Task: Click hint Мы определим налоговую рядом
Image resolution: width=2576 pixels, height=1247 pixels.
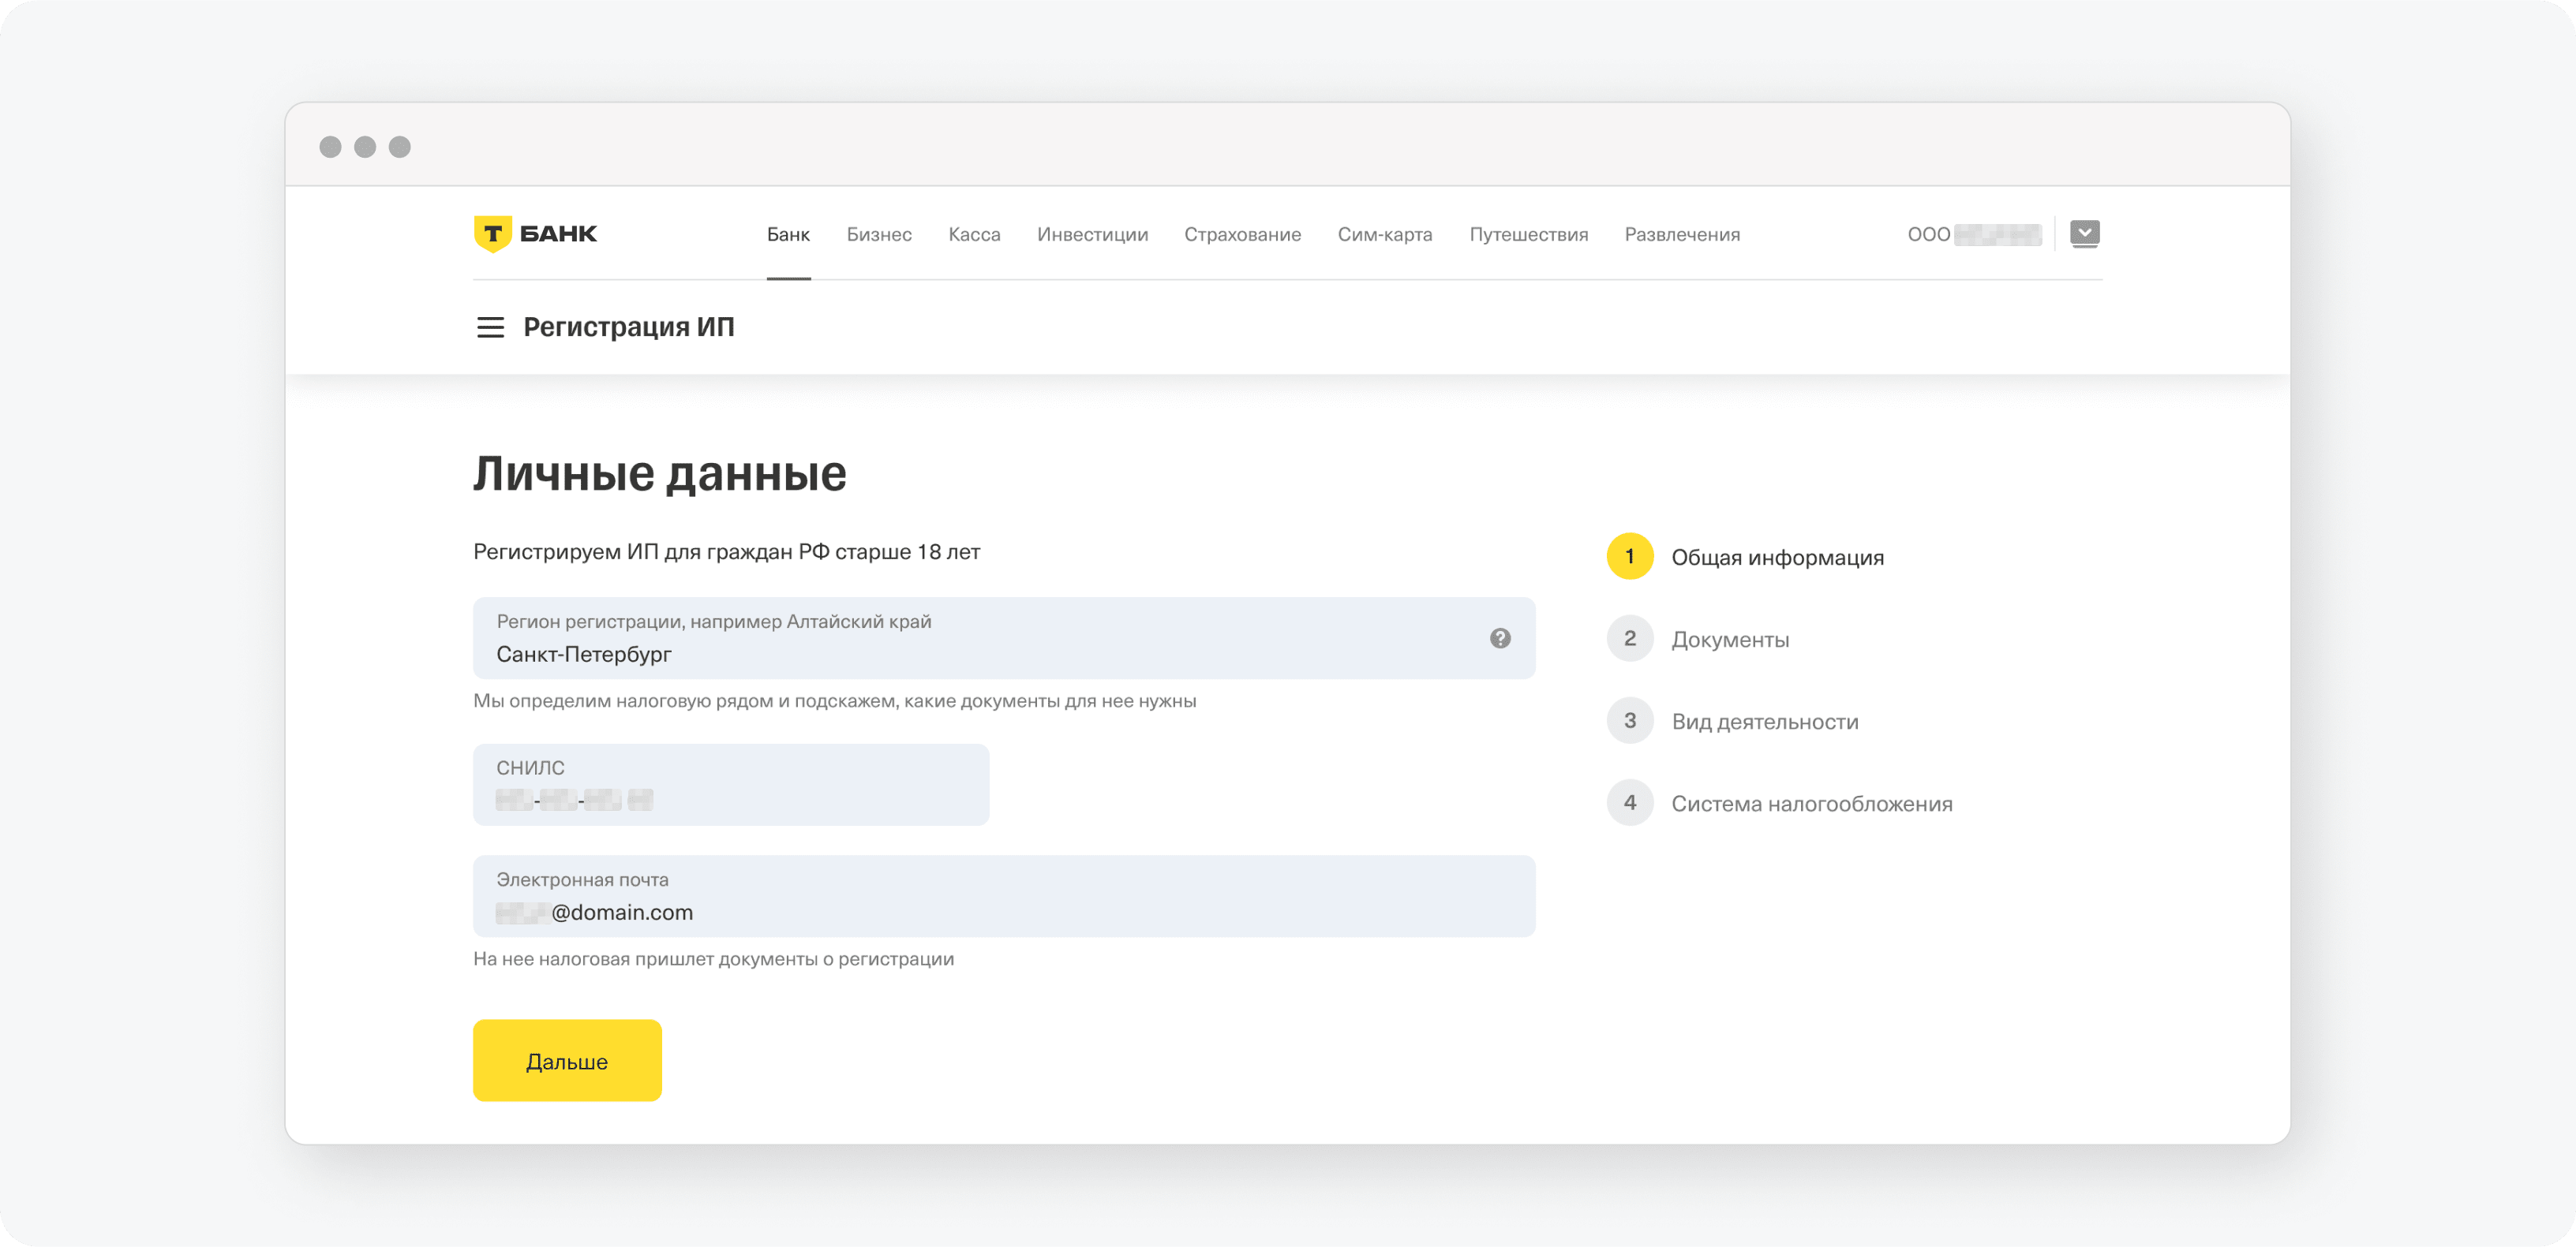Action: click(835, 701)
